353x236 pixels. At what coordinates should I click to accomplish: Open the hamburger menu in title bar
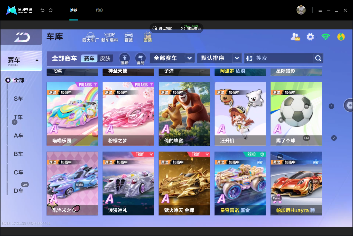[320, 10]
